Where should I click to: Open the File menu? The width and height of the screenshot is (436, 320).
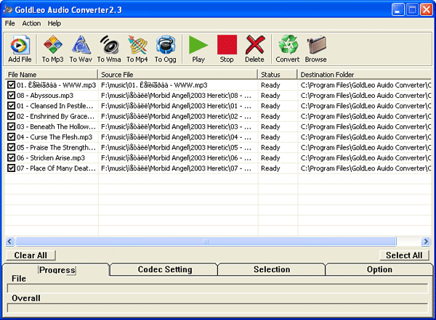point(9,23)
